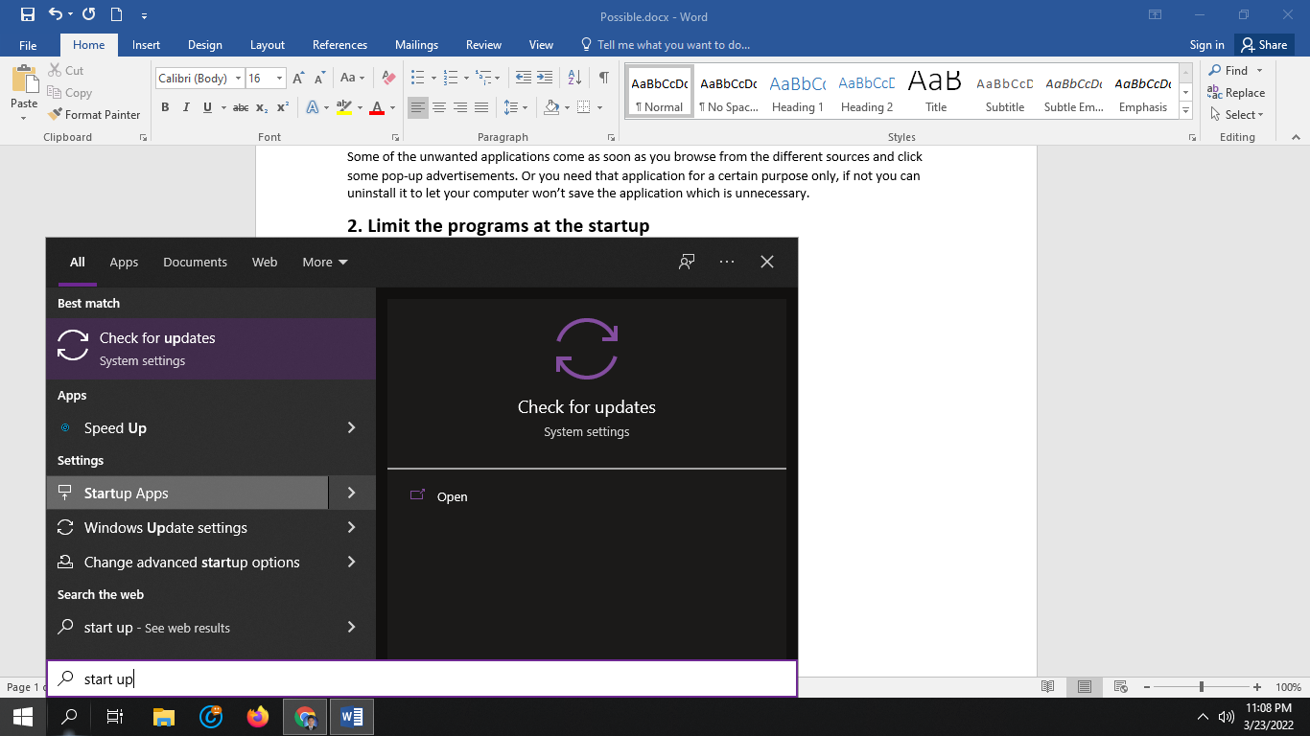Screen dimensions: 1310x736
Task: Click the New document icon in Quick Access
Action: 116,14
